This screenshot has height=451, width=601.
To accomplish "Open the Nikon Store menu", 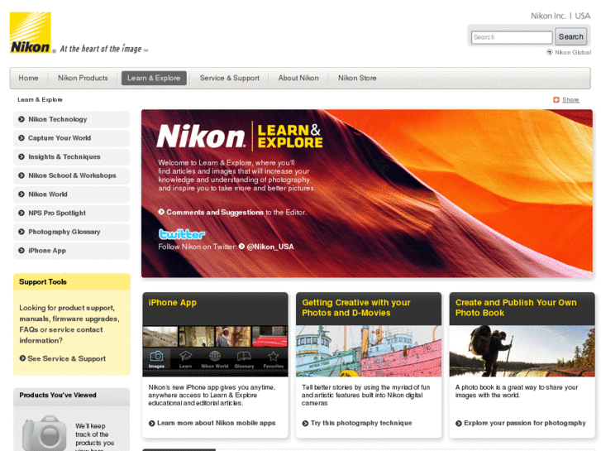I will click(357, 78).
